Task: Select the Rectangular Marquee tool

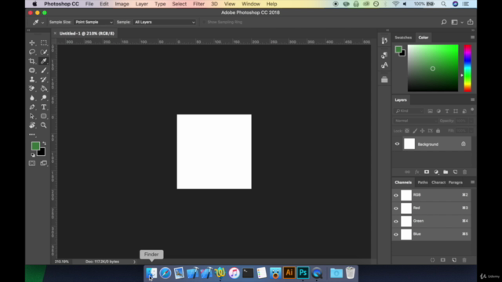Action: point(44,42)
